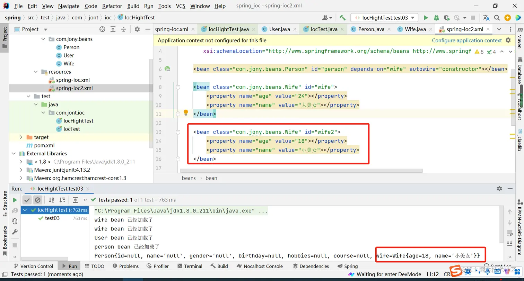Switch to locHightTest.java tab
This screenshot has width=524, height=281.
(x=228, y=29)
